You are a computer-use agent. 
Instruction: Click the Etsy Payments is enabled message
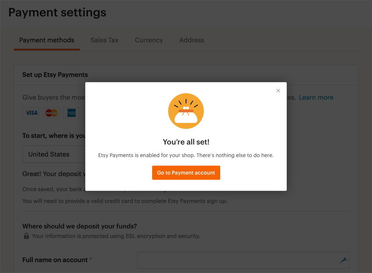coord(186,155)
